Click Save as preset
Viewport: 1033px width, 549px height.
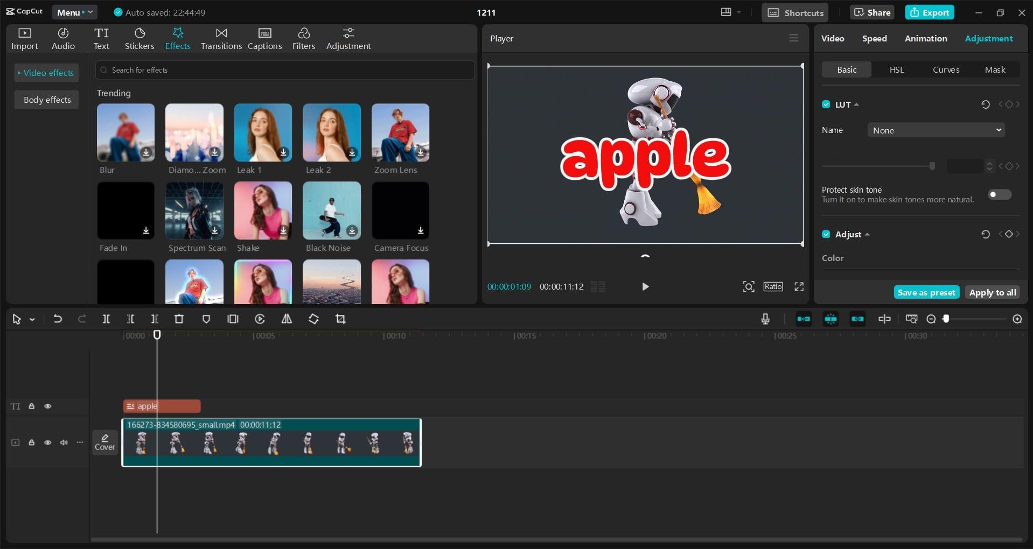coord(926,292)
